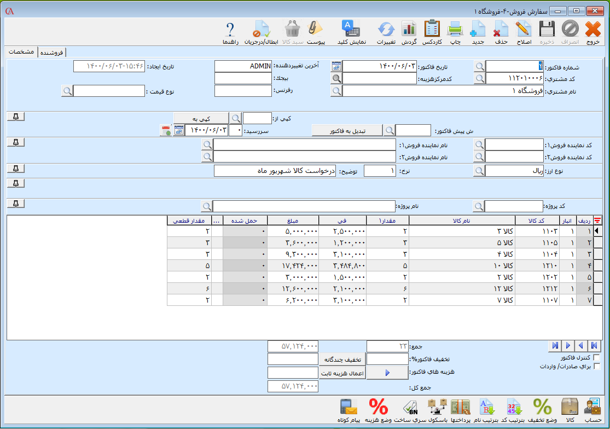Open currency type (نوع ارز) lookup button
This screenshot has width=610, height=429.
(x=479, y=171)
